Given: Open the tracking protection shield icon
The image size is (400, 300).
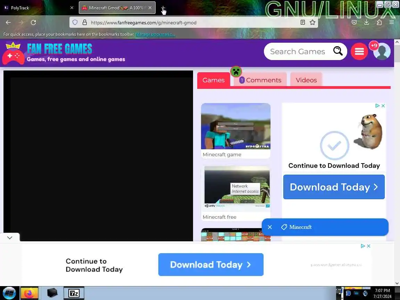Looking at the screenshot, I should (75, 23).
